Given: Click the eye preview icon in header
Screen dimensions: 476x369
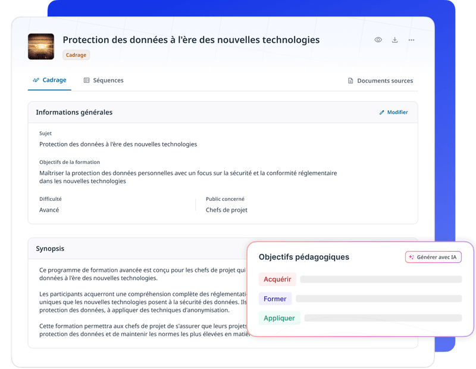Looking at the screenshot, I should tap(378, 40).
